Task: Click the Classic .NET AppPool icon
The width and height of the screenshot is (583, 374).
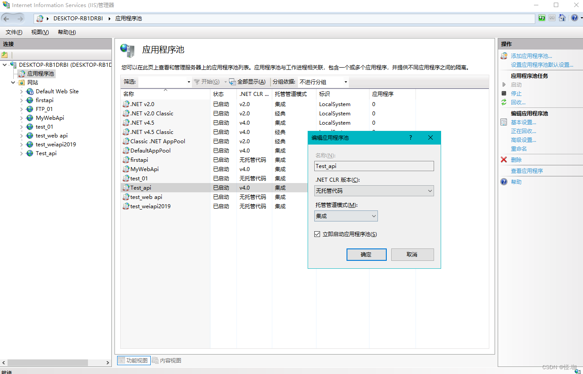Action: 126,141
